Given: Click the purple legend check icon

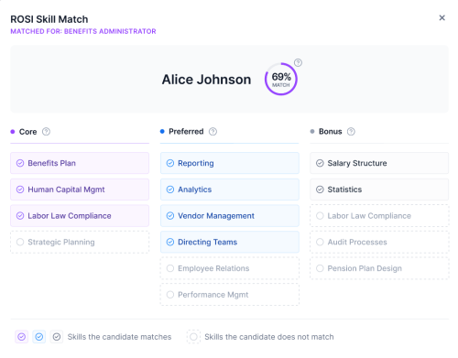Looking at the screenshot, I should point(21,337).
